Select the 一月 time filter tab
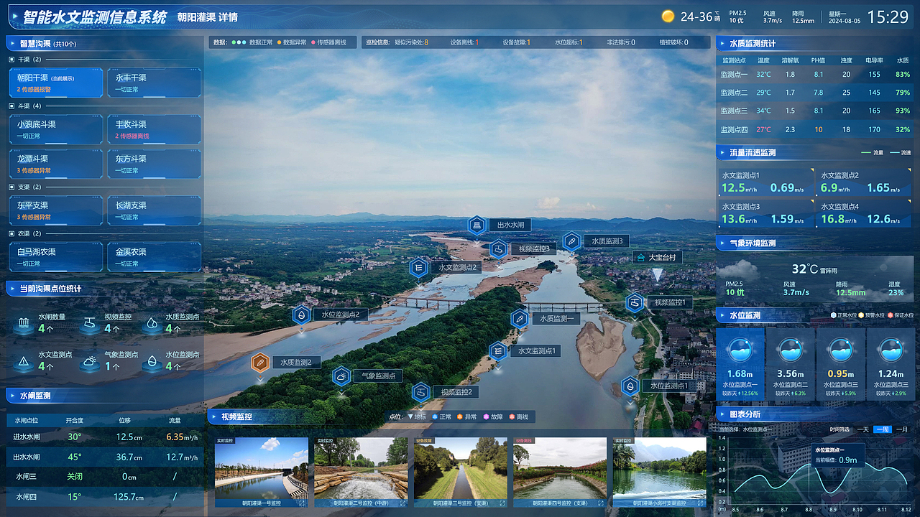 [902, 429]
